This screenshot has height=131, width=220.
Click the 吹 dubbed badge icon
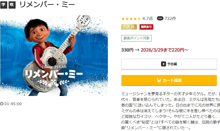coord(12,5)
